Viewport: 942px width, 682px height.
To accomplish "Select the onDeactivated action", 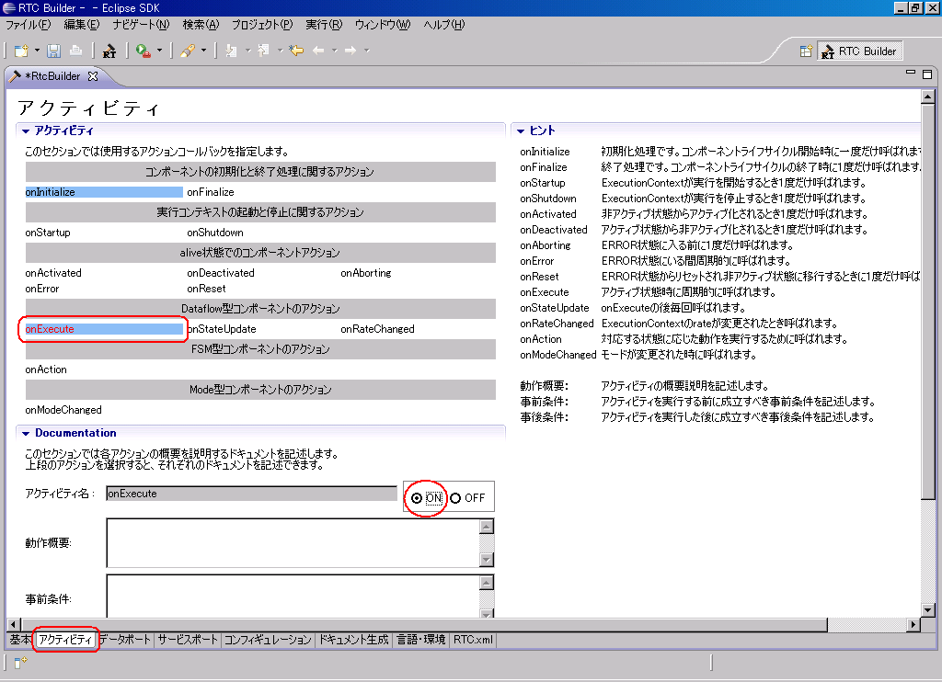I will pyautogui.click(x=221, y=273).
